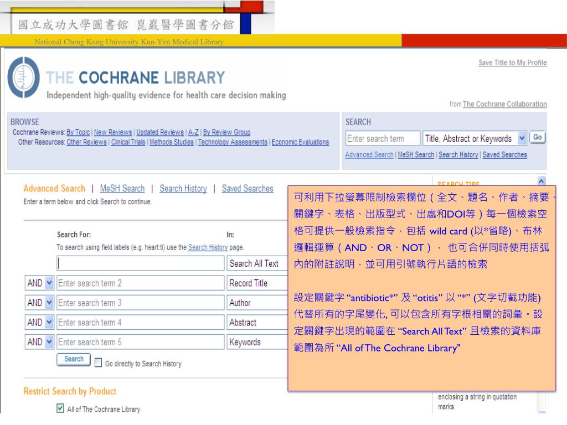Open AND operator dropdown for term 5
567x425 pixels.
tap(39, 341)
